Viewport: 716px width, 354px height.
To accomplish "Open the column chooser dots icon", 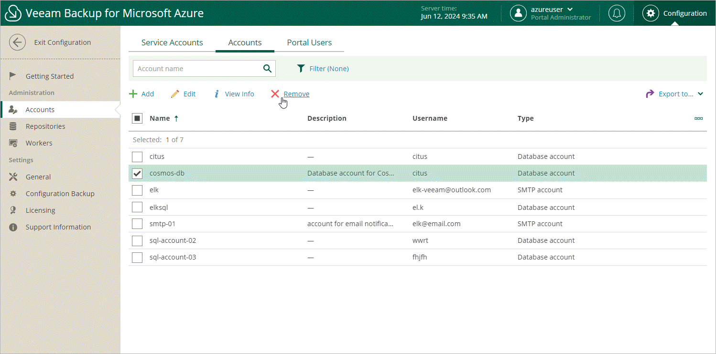I will (698, 118).
